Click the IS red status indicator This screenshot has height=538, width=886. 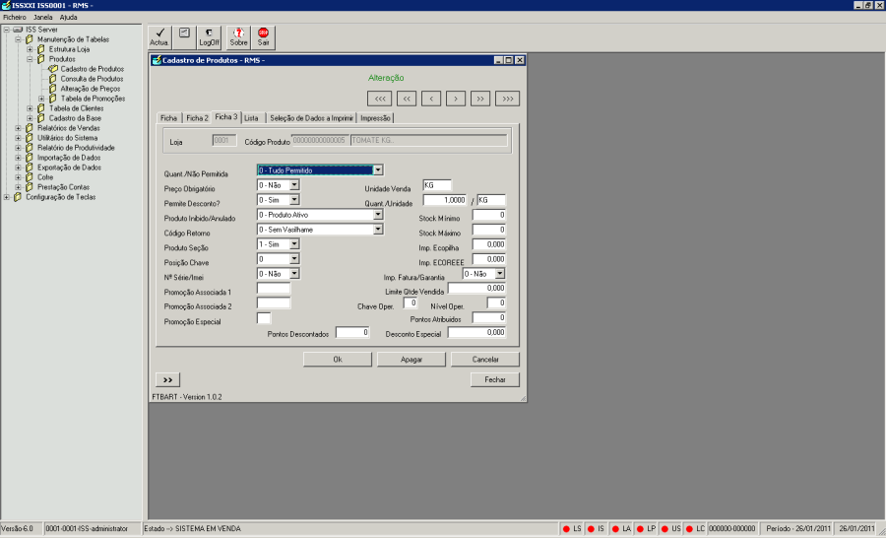(x=591, y=529)
